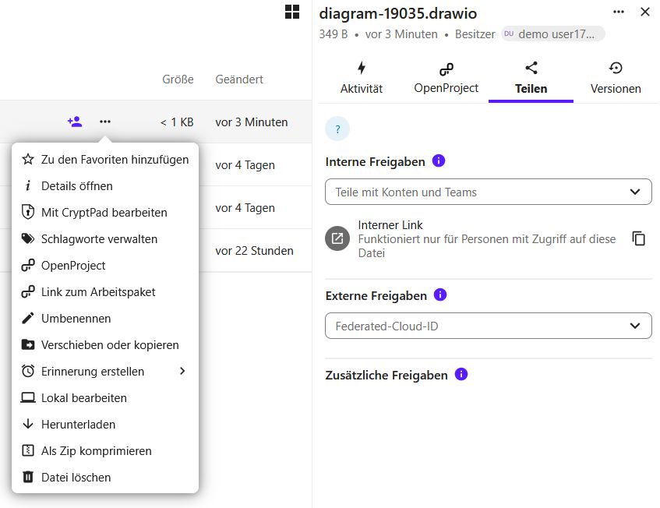This screenshot has height=508, width=660.
Task: Copy the internal link via clipboard icon
Action: point(638,238)
